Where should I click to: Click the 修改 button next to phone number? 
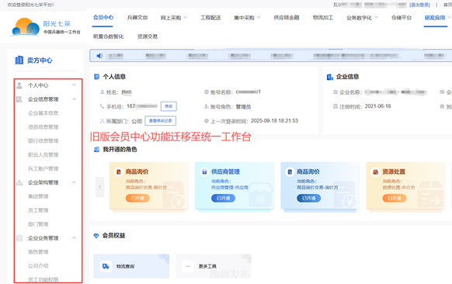[169, 106]
